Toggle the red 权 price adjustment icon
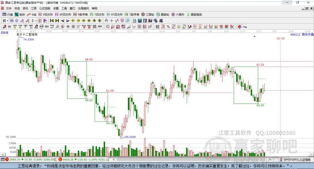The width and height of the screenshot is (314, 169). [x=40, y=20]
